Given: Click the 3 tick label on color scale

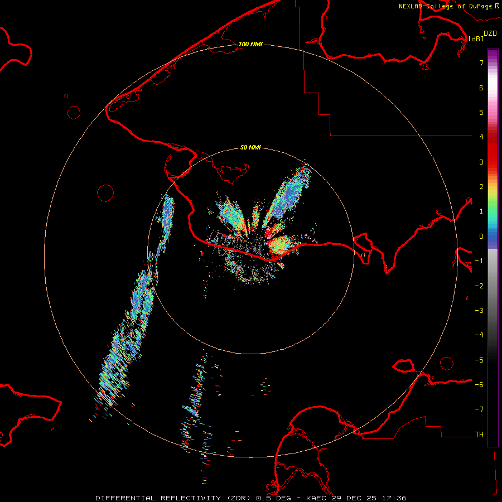Looking at the screenshot, I should click(x=481, y=162).
